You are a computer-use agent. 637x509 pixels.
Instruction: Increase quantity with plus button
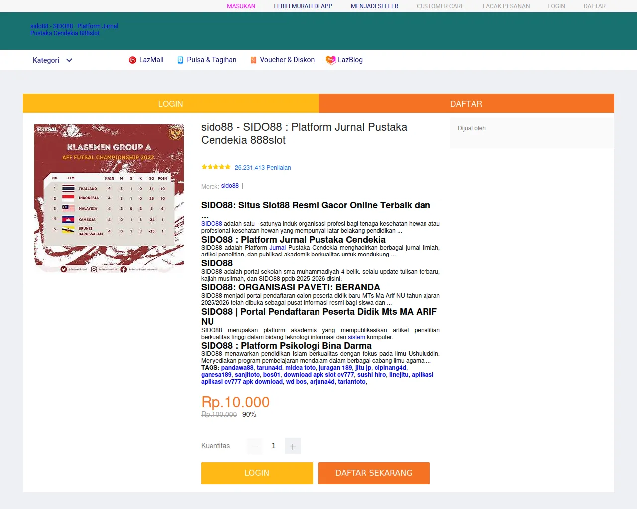[x=293, y=446]
